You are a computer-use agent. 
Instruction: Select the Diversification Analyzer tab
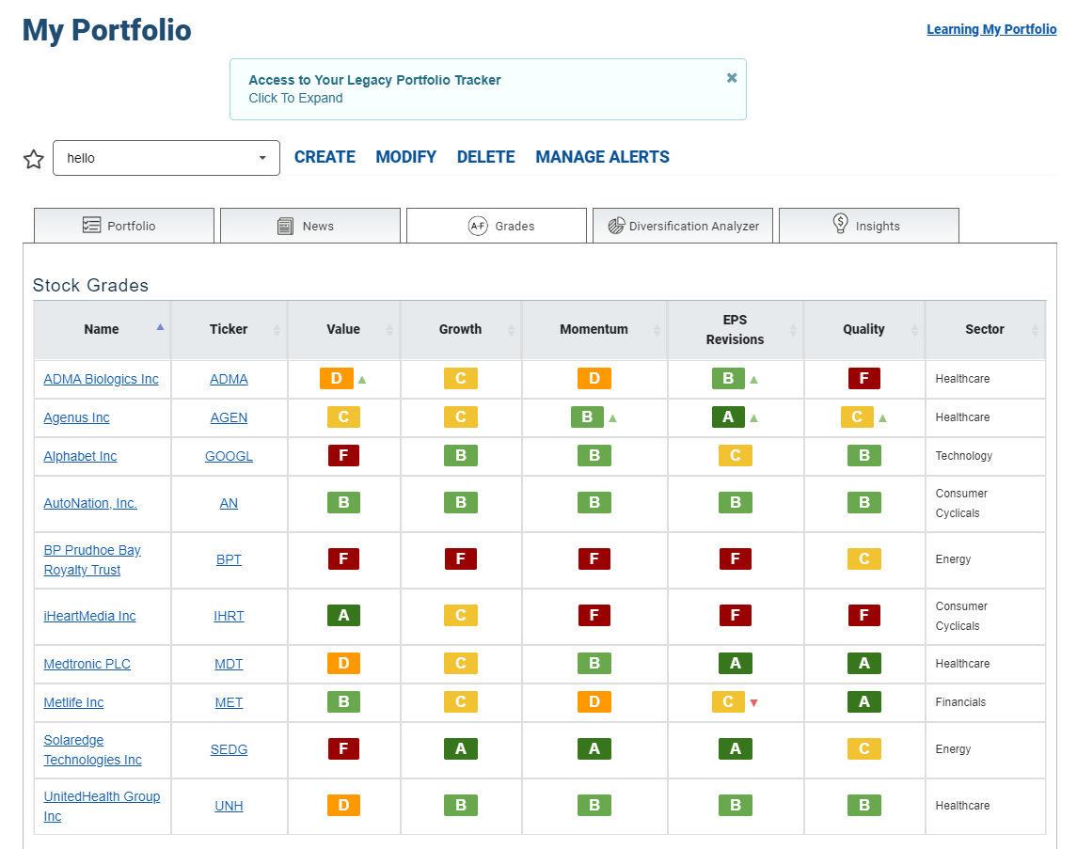point(683,226)
